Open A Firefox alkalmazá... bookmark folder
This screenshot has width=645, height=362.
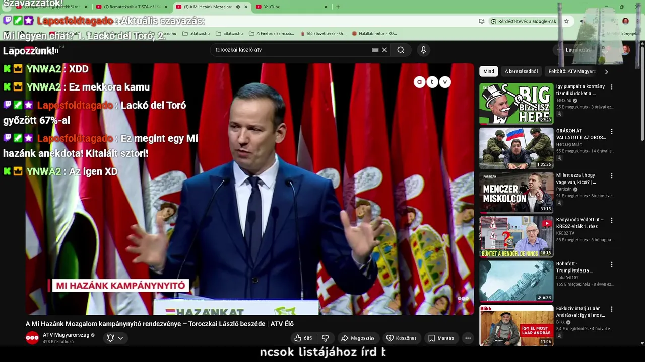click(271, 34)
